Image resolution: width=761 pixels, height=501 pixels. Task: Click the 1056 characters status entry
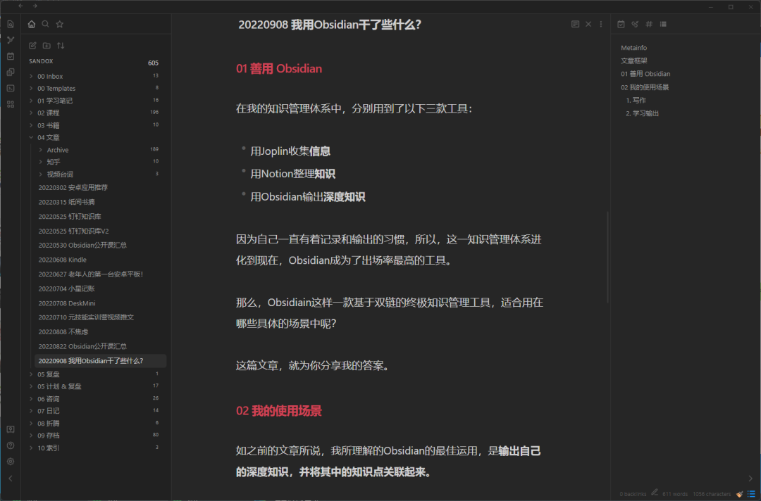[712, 494]
